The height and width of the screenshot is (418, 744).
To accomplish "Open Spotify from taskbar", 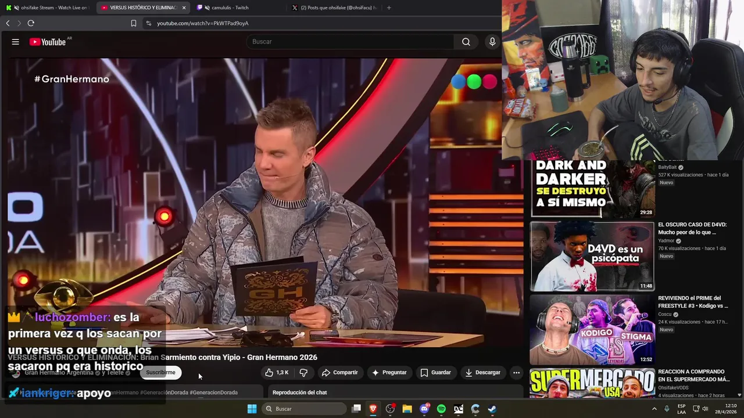I will coord(441,409).
